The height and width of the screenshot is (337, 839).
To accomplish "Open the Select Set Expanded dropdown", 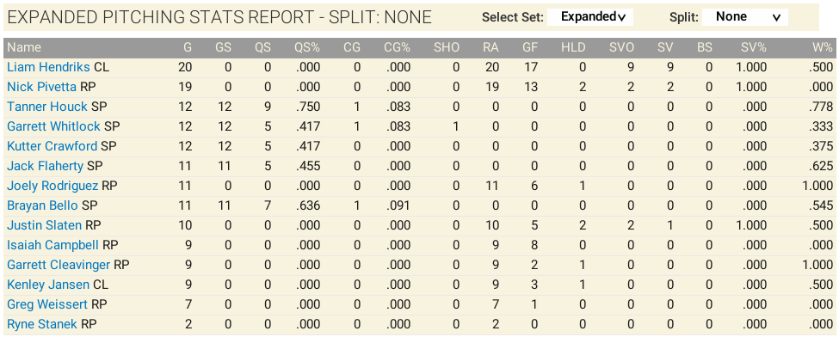I will click(x=590, y=17).
